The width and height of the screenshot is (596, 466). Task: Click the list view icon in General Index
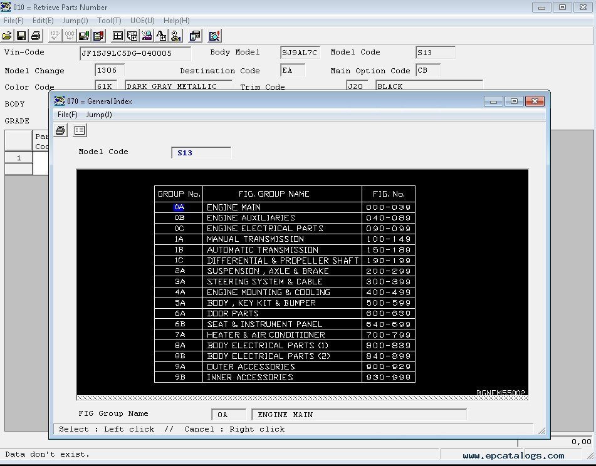[x=80, y=130]
